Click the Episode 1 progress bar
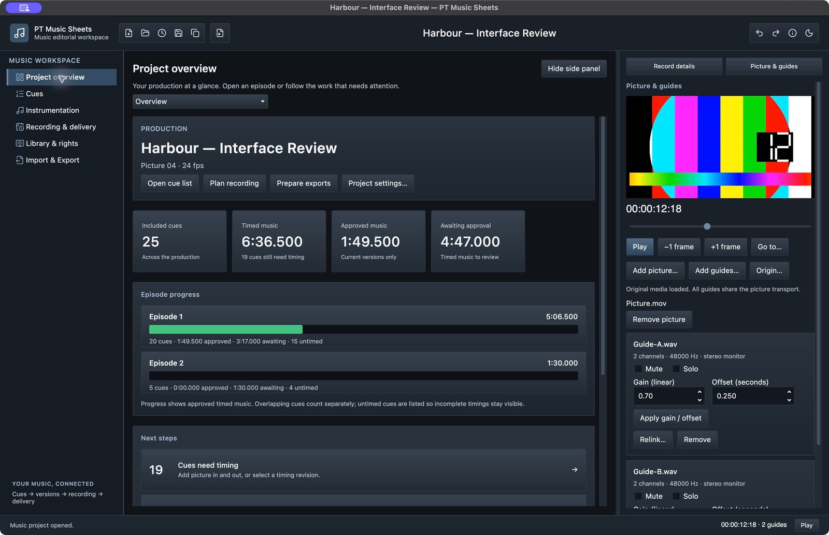The image size is (829, 535). (x=364, y=329)
